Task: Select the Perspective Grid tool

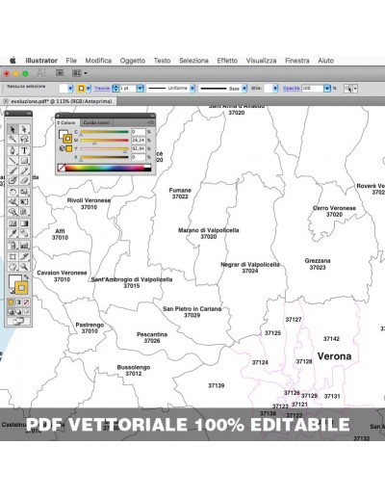Action: [24, 212]
